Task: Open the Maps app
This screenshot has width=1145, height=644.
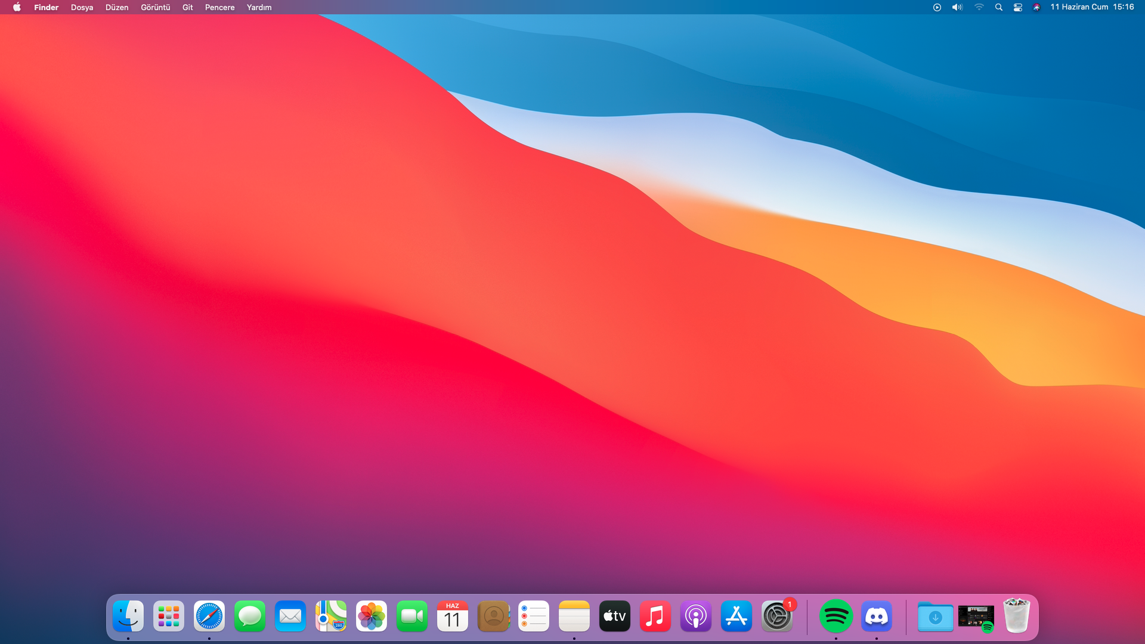Action: coord(331,617)
